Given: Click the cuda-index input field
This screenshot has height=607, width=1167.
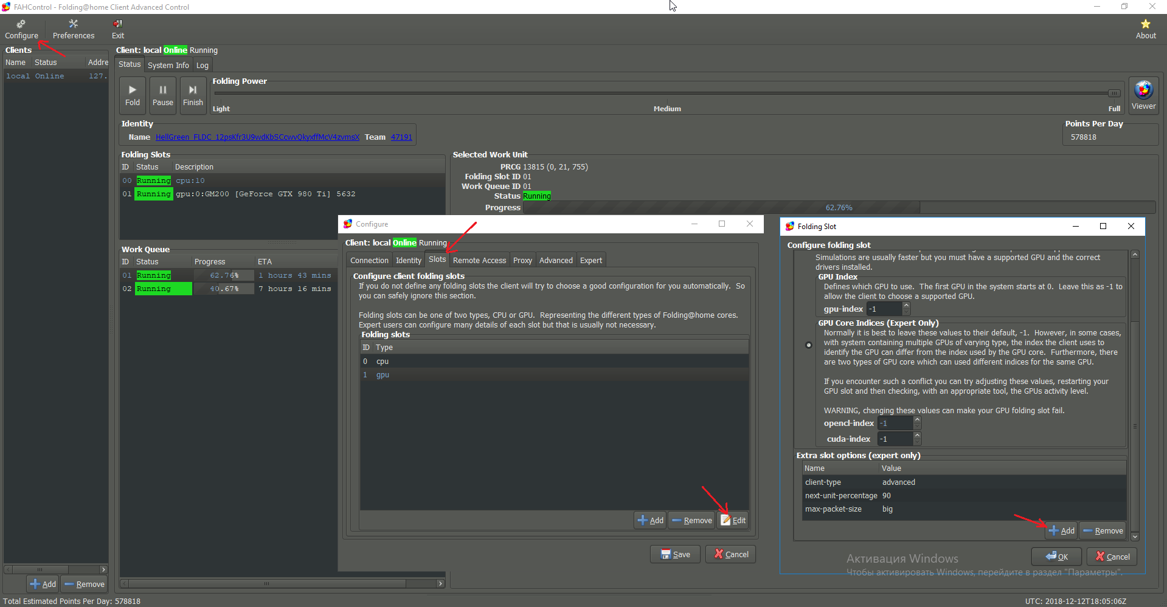Looking at the screenshot, I should click(896, 439).
